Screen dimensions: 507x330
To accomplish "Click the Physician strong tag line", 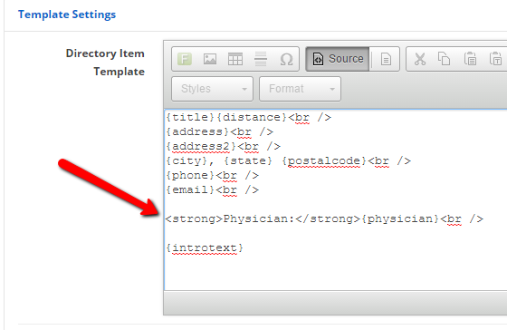I will click(x=324, y=219).
